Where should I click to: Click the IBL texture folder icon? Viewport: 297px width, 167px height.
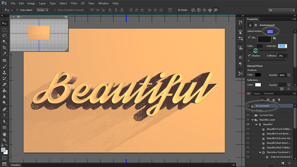[x=275, y=38]
